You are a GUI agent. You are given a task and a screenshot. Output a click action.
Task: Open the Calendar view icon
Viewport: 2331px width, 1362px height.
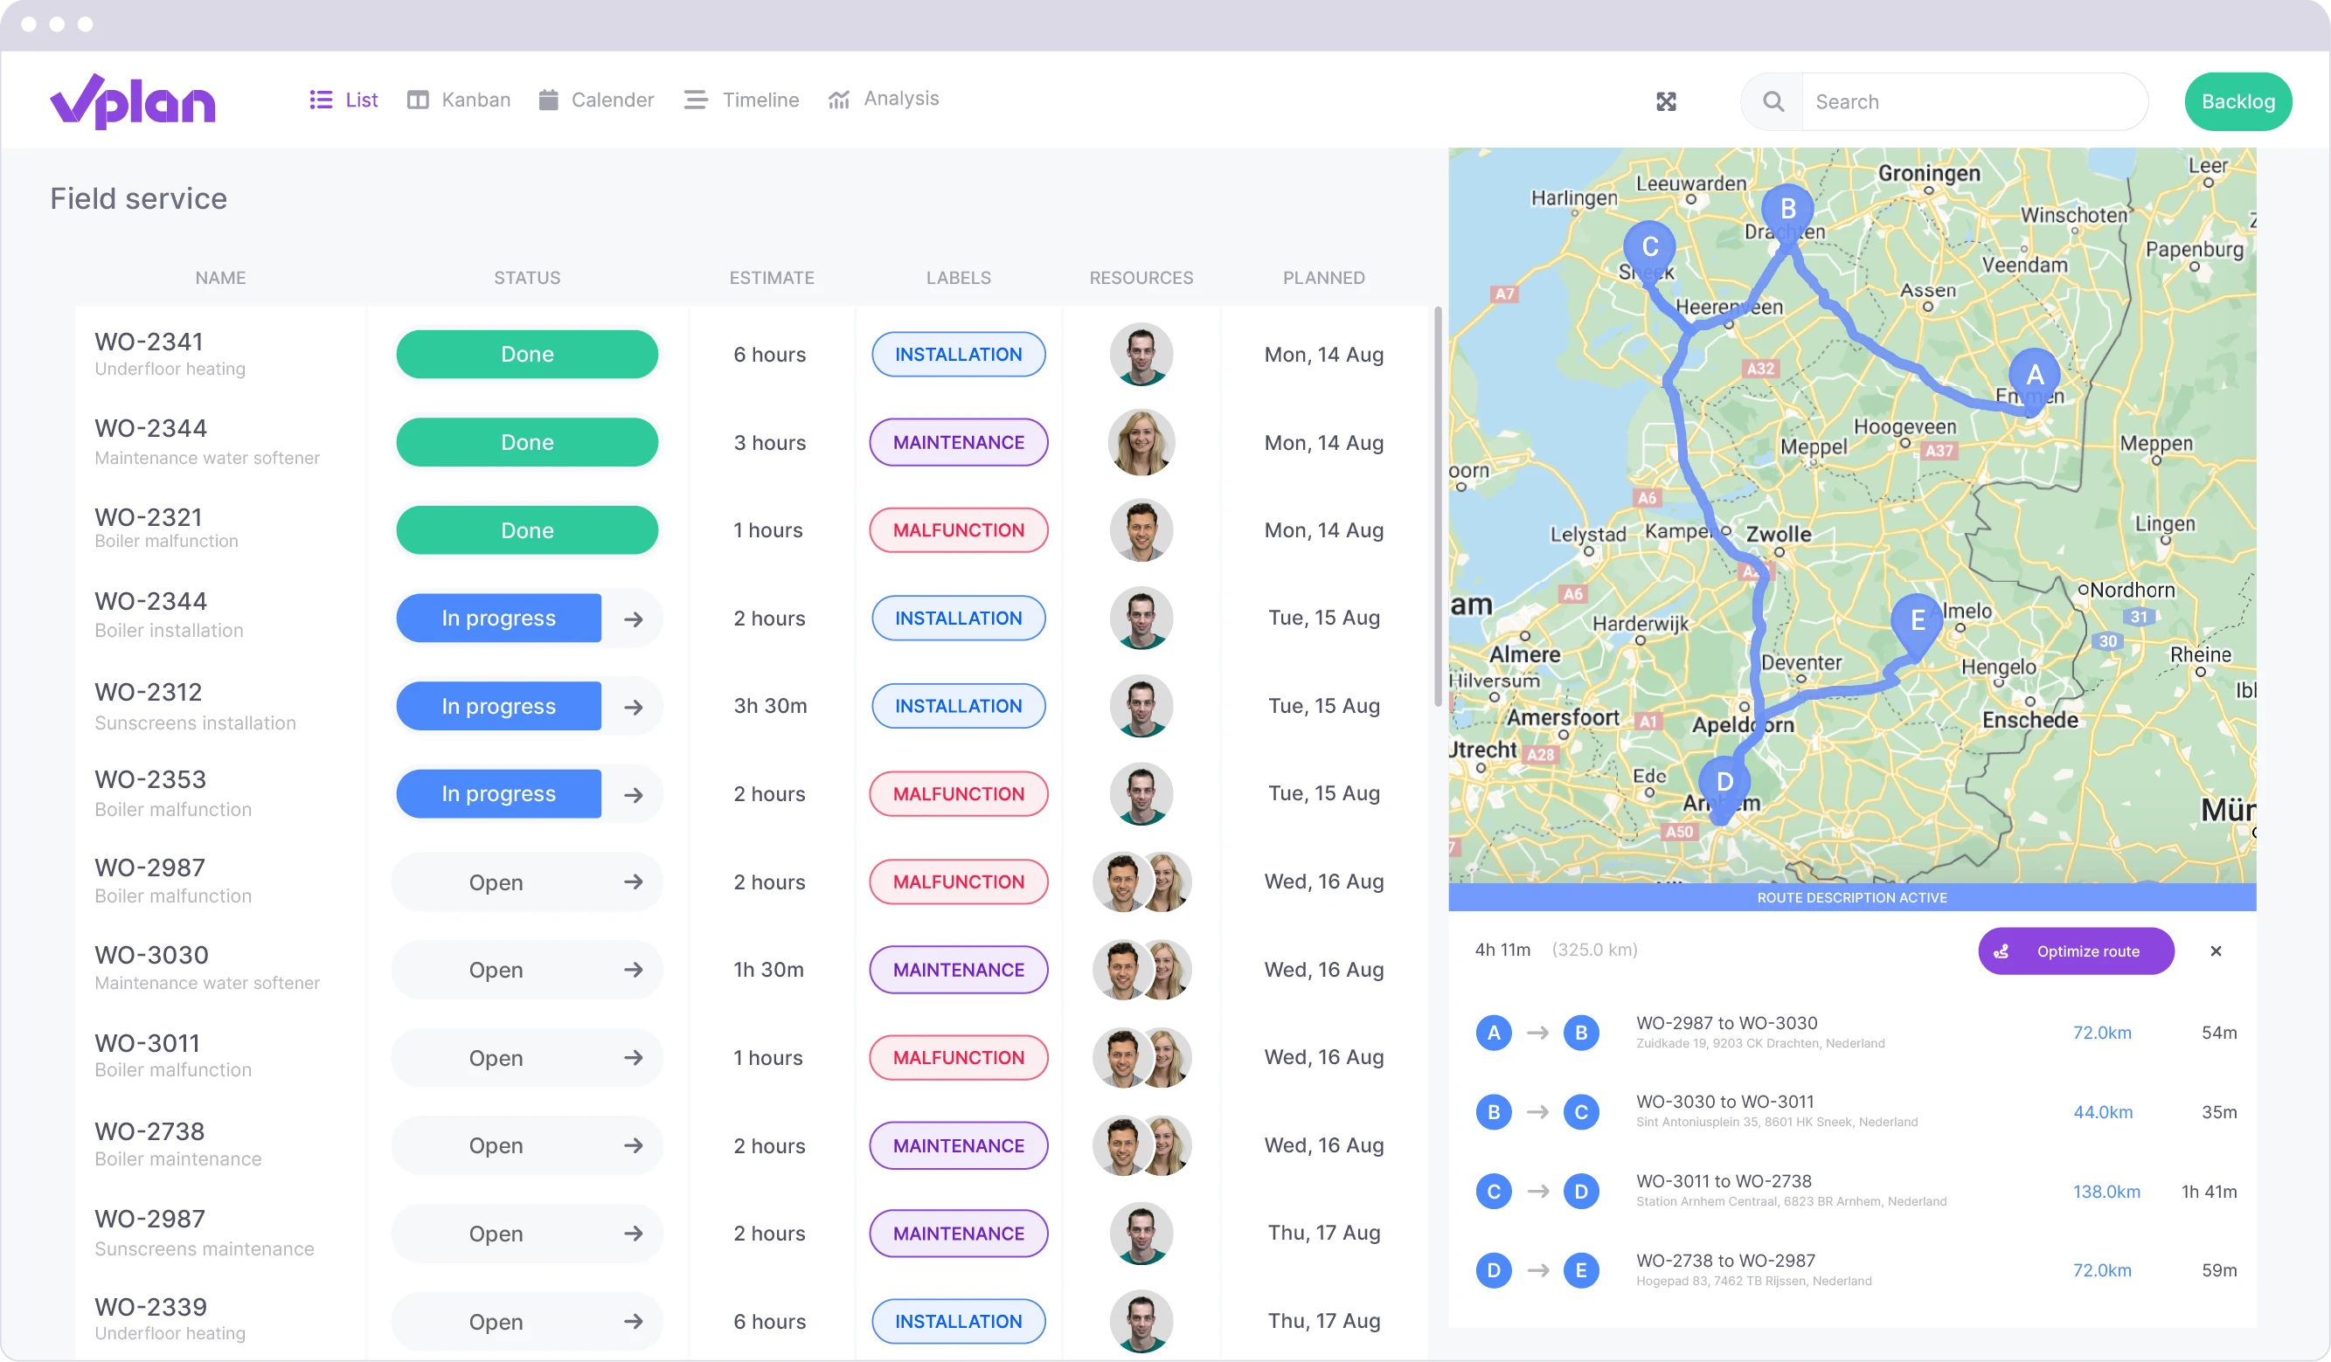pos(551,99)
